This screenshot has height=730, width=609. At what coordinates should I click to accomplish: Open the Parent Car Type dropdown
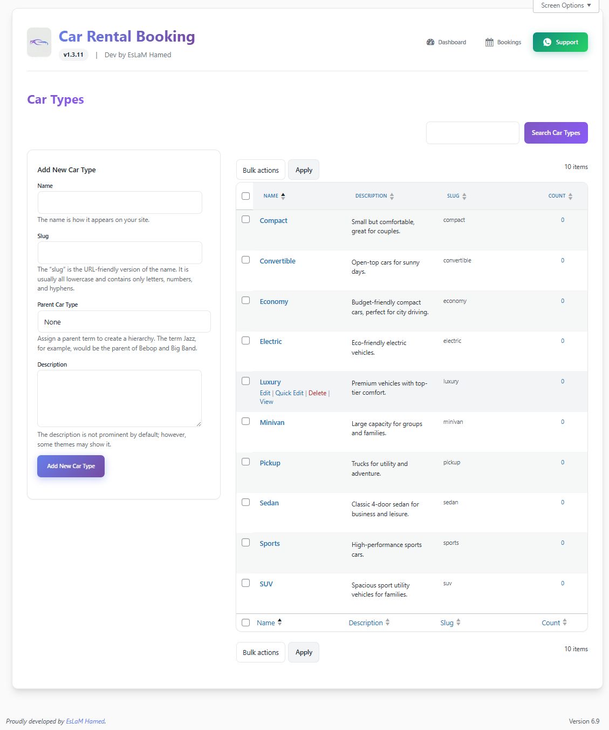(124, 322)
